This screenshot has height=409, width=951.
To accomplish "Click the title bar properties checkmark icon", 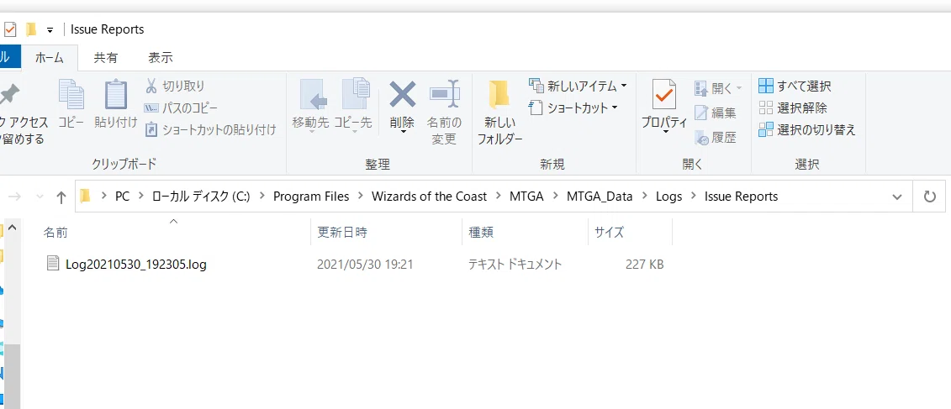I will click(10, 29).
